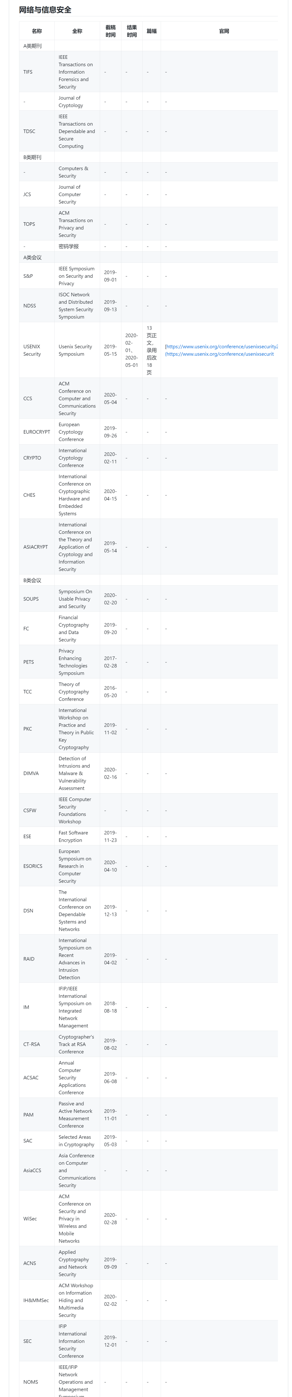Click the 全称 column header
Viewport: 292px width, 1397px height.
tap(78, 31)
